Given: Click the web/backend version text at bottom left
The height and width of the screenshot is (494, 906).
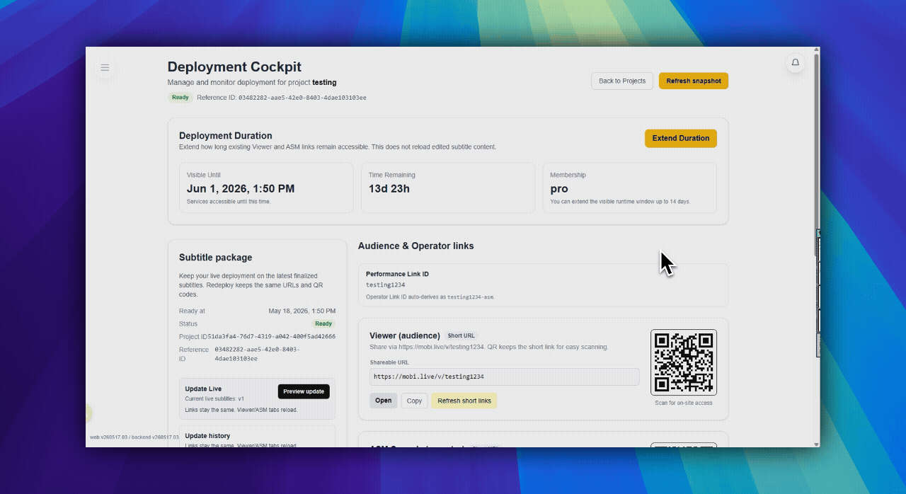Looking at the screenshot, I should [x=134, y=437].
